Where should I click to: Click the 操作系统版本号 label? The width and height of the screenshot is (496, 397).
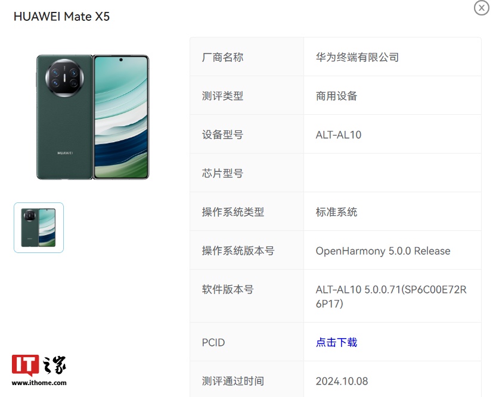click(x=238, y=251)
